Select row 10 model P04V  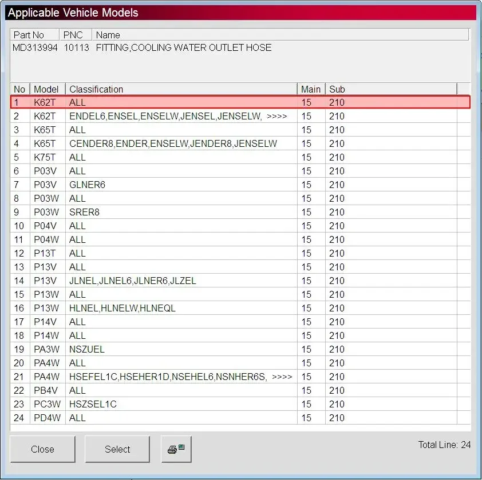[45, 226]
